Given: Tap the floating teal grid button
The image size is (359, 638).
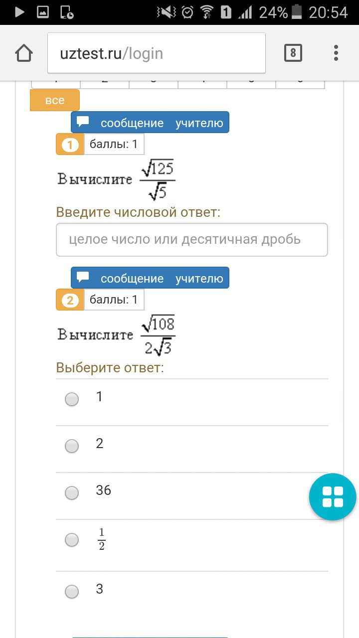Looking at the screenshot, I should tap(333, 497).
